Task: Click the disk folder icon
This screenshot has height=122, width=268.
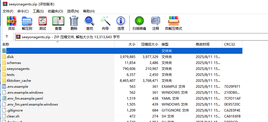Action: point(4,57)
